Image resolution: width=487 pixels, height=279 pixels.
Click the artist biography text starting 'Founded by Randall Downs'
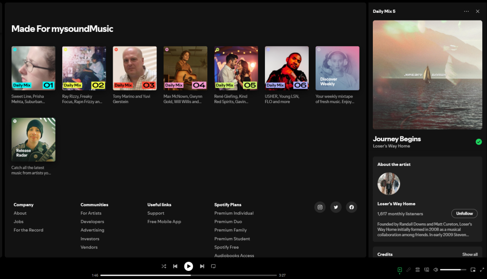tap(425, 230)
